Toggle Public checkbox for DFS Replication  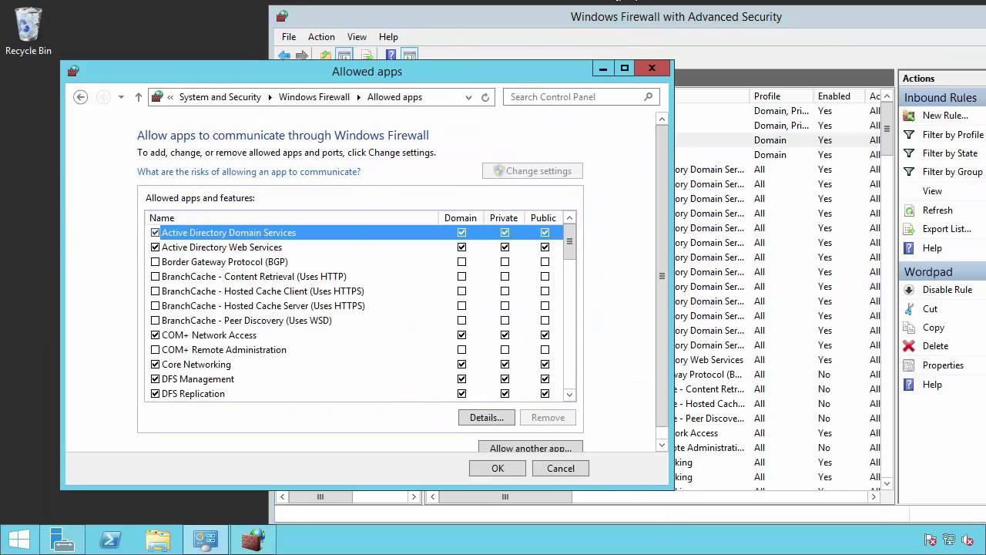(x=545, y=394)
